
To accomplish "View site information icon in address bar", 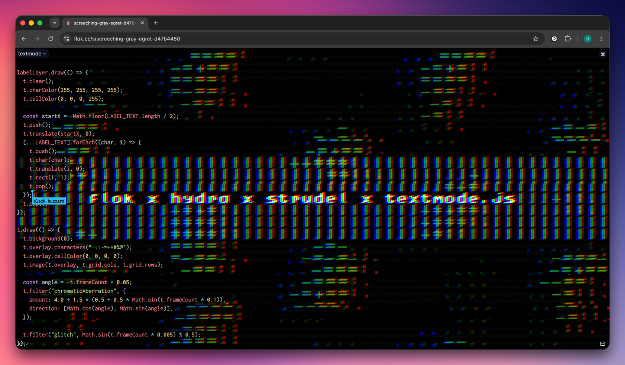I will 67,39.
